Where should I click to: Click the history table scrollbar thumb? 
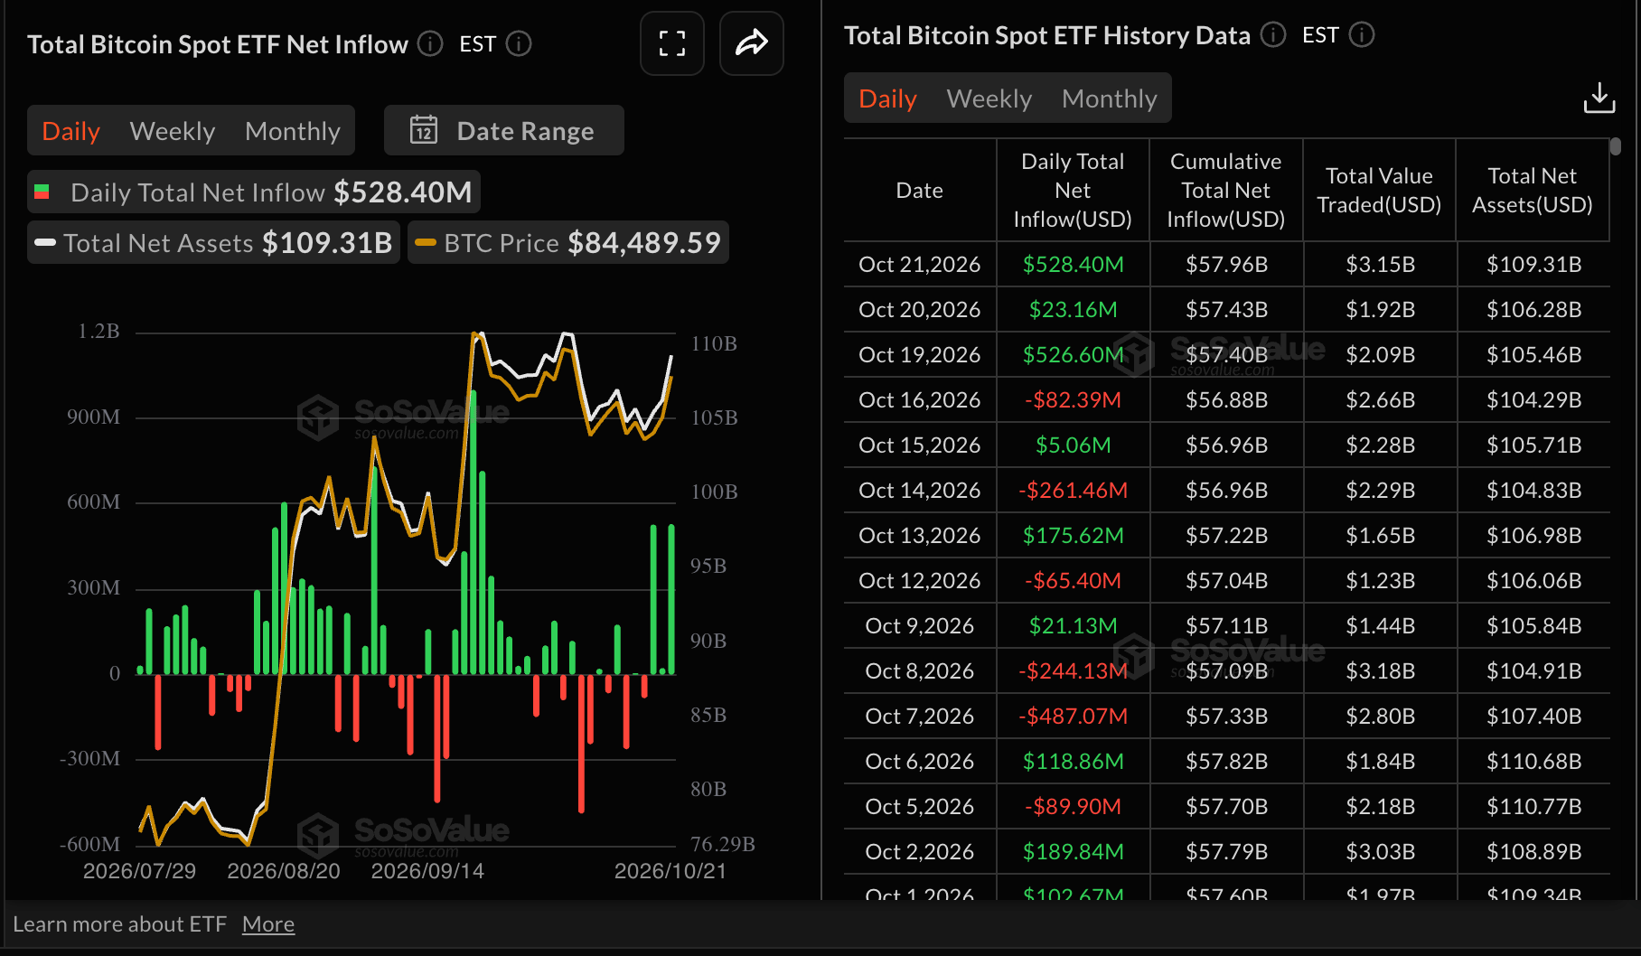tap(1616, 145)
